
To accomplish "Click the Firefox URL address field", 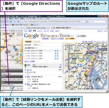I will click(x=52, y=22).
